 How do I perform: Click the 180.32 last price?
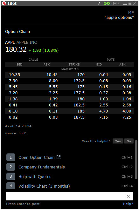click(x=16, y=49)
